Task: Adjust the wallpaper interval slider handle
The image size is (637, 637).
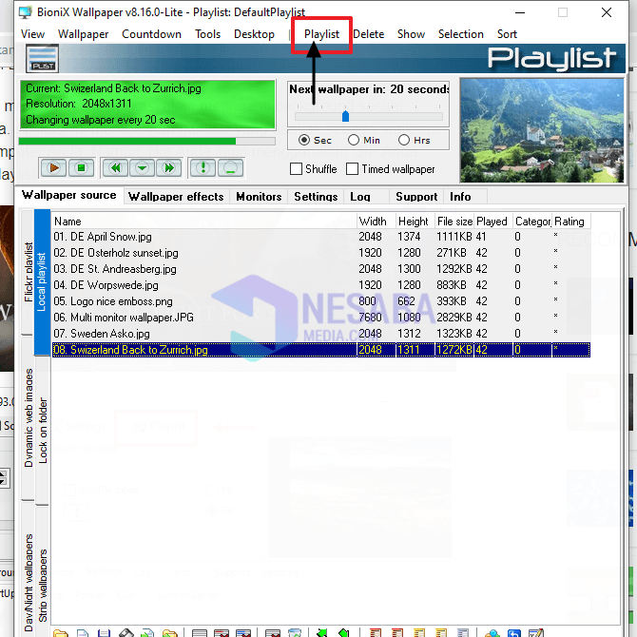Action: 345,116
